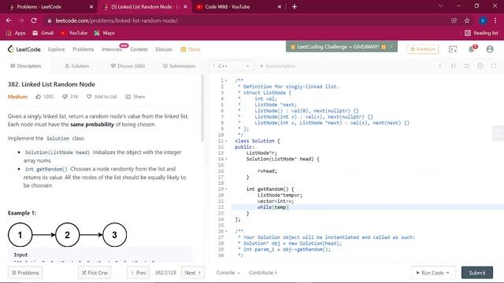The image size is (504, 283).
Task: Open the Store nav item
Action: (191, 49)
